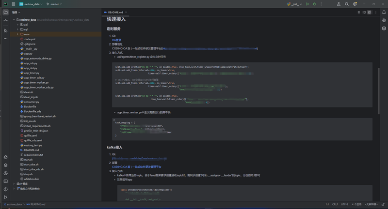The image size is (388, 209).
Task: Click the editor vertical scrollbar thumb
Action: (x=378, y=91)
